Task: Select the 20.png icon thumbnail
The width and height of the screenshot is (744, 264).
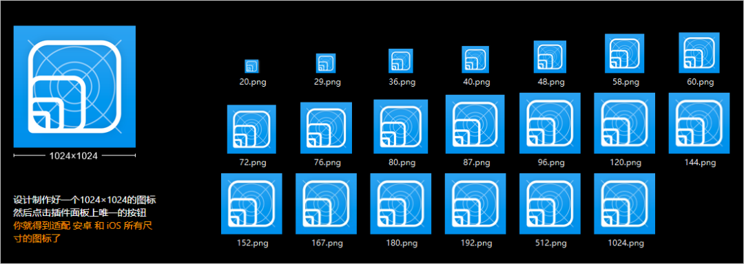Action: point(251,66)
